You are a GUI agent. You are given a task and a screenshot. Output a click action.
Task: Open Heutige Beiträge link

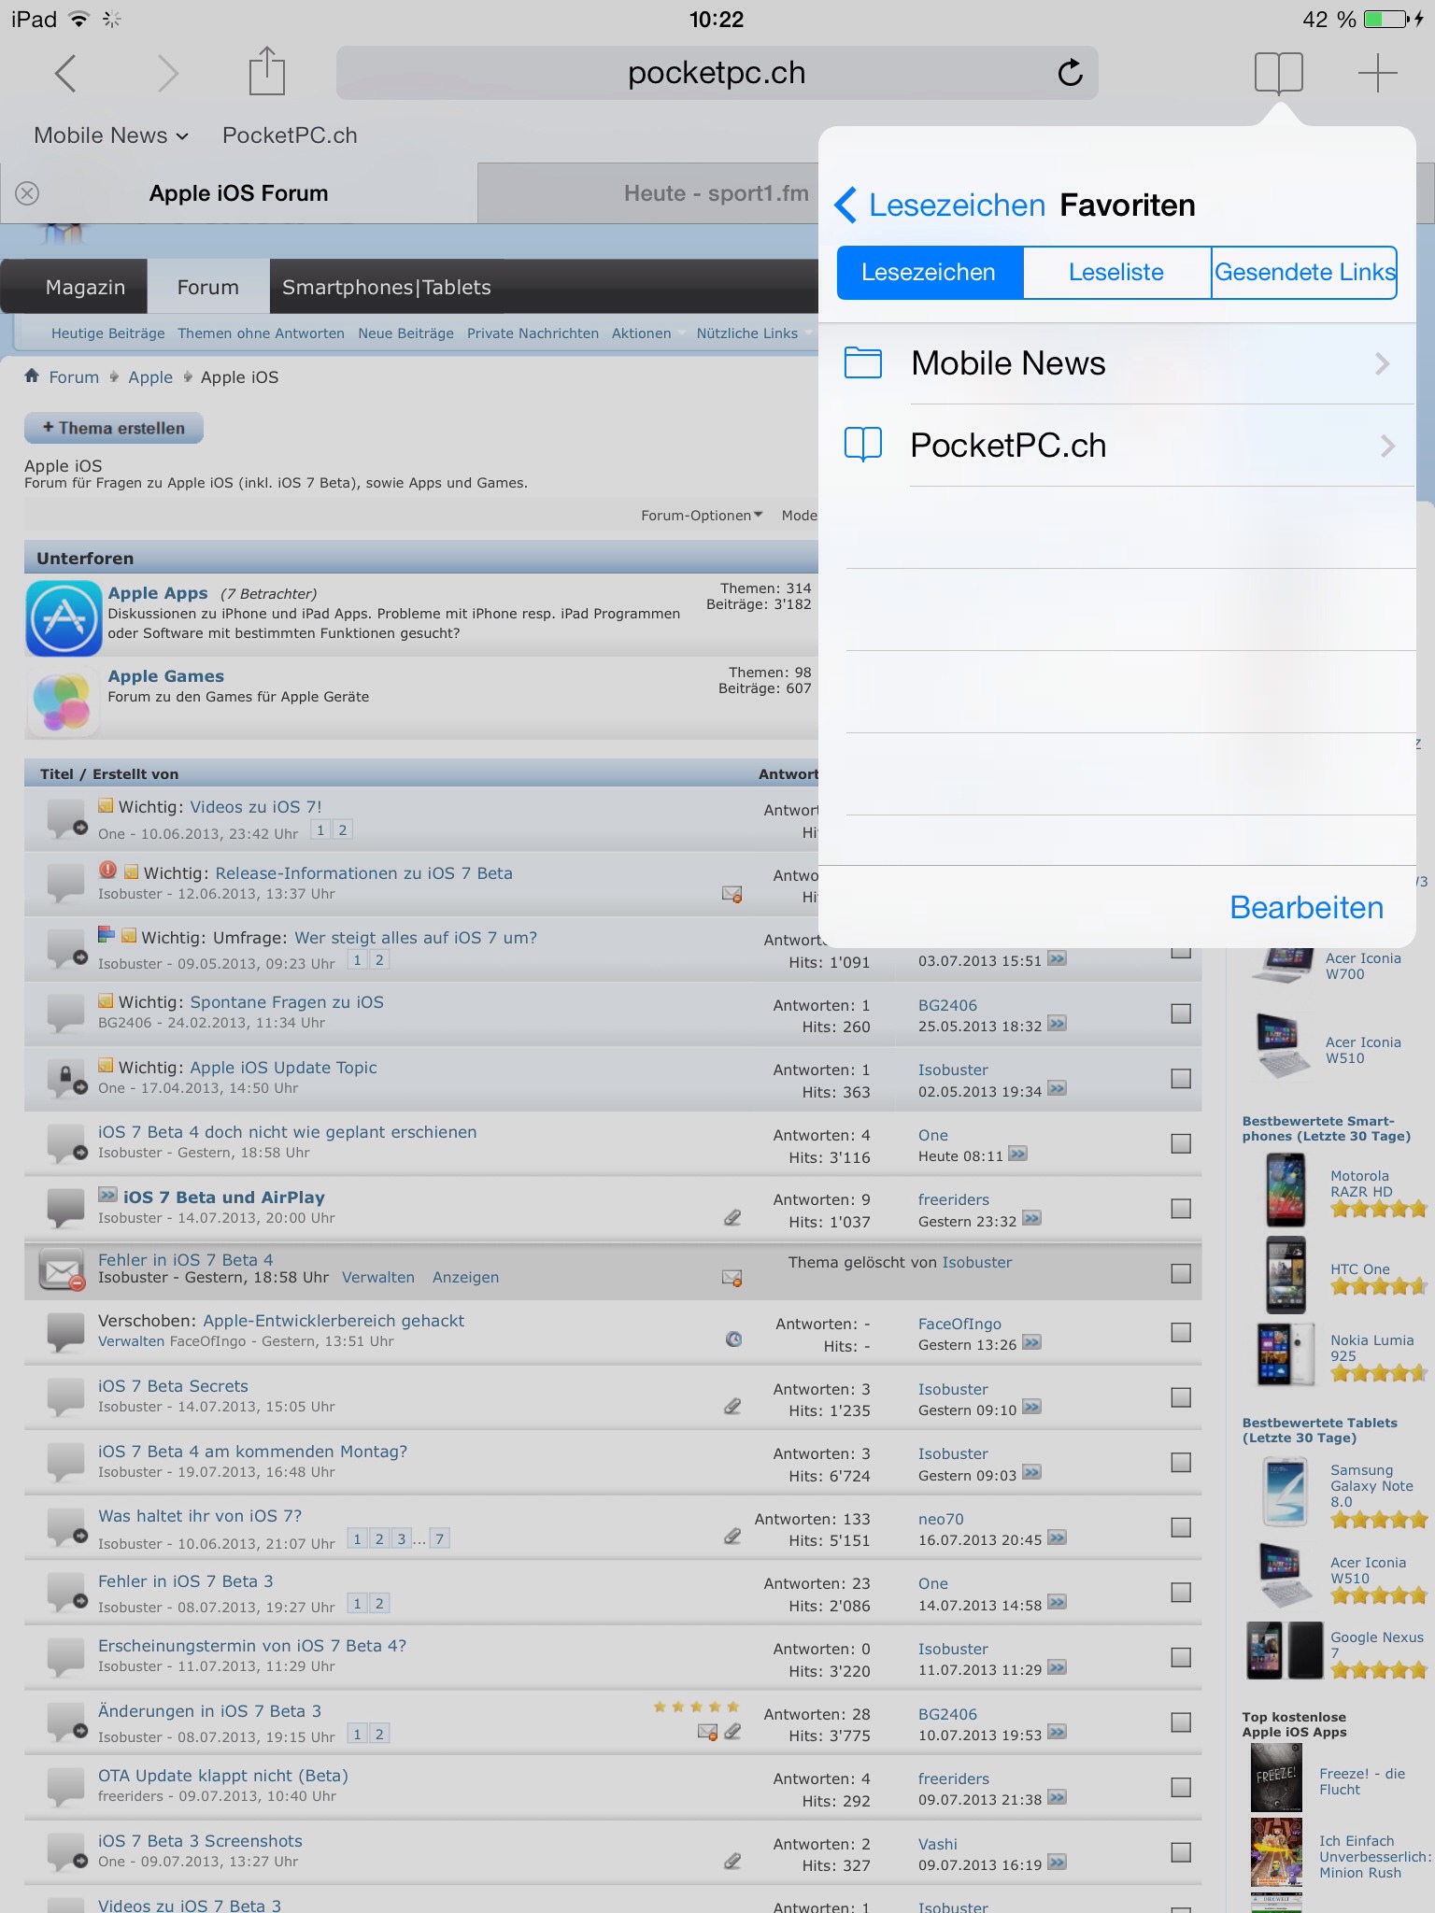click(x=107, y=333)
